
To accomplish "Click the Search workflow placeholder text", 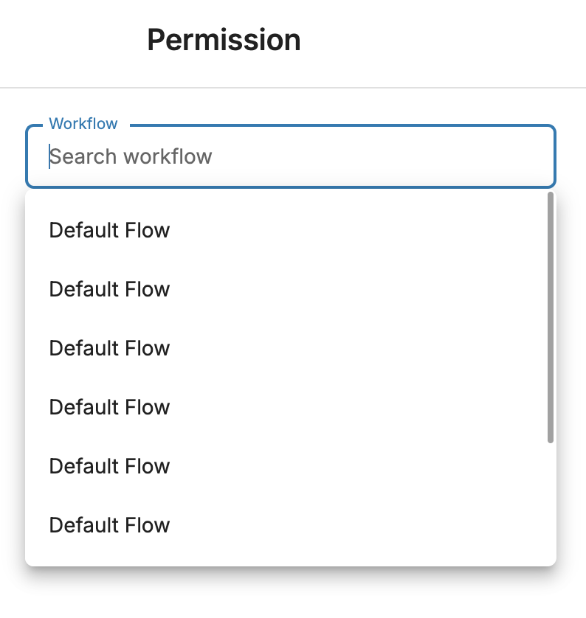I will 131,156.
